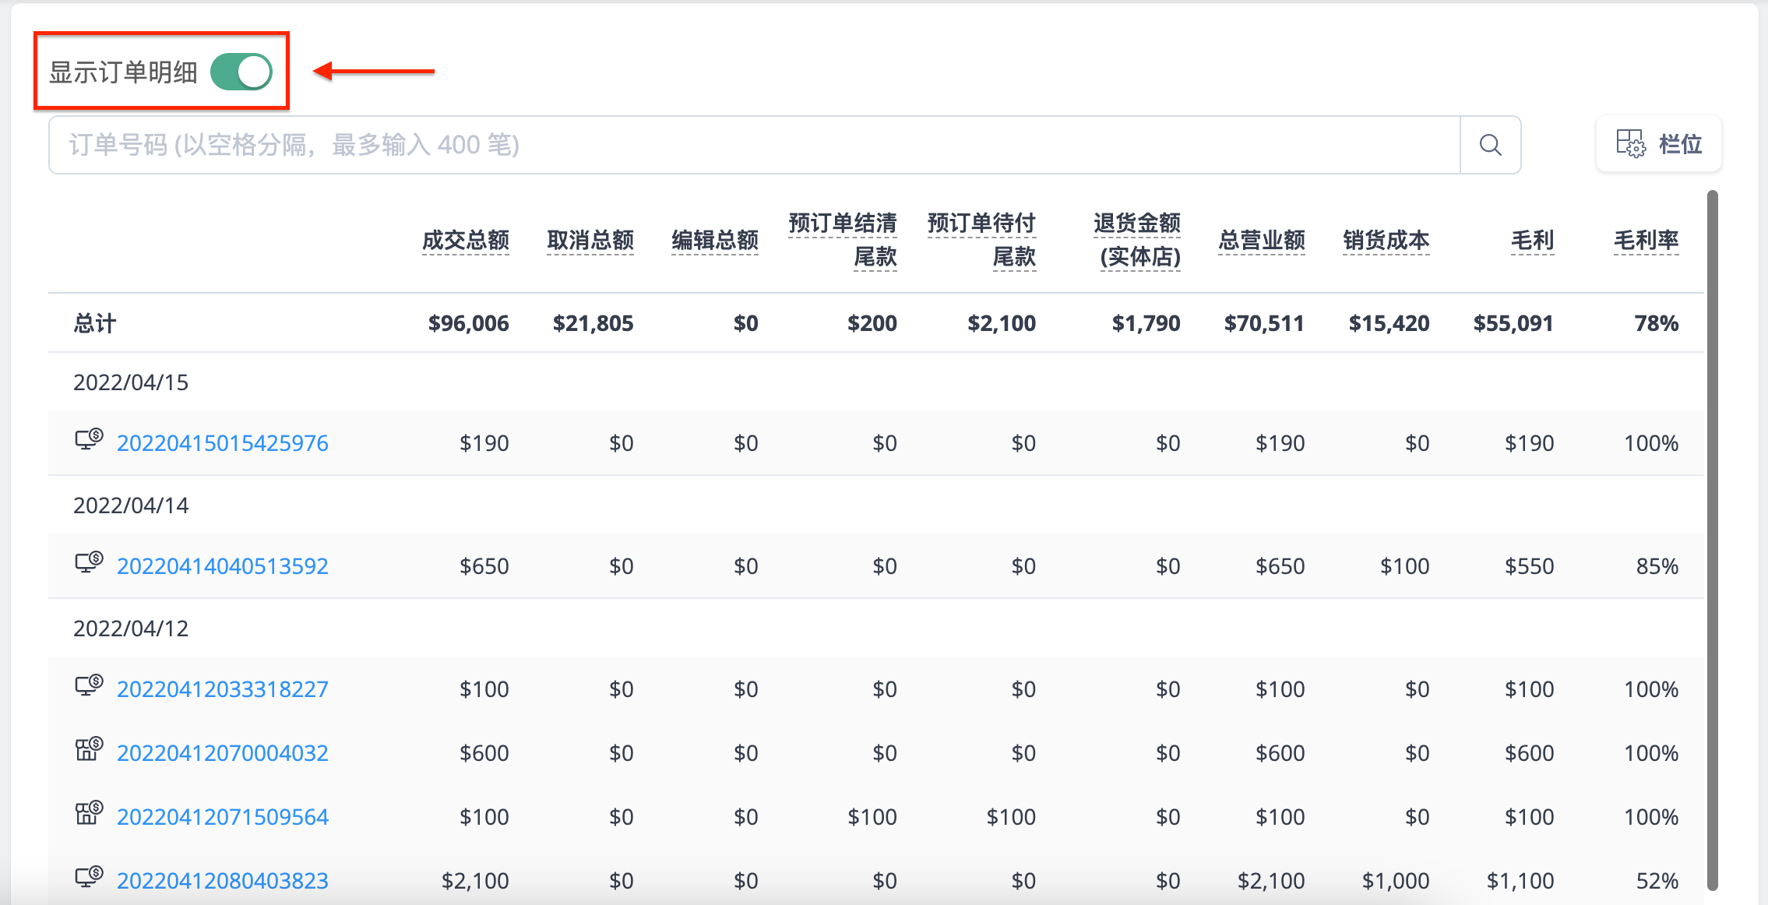The height and width of the screenshot is (905, 1768).
Task: Click the $1,000 cost of goods cell
Action: (1395, 881)
